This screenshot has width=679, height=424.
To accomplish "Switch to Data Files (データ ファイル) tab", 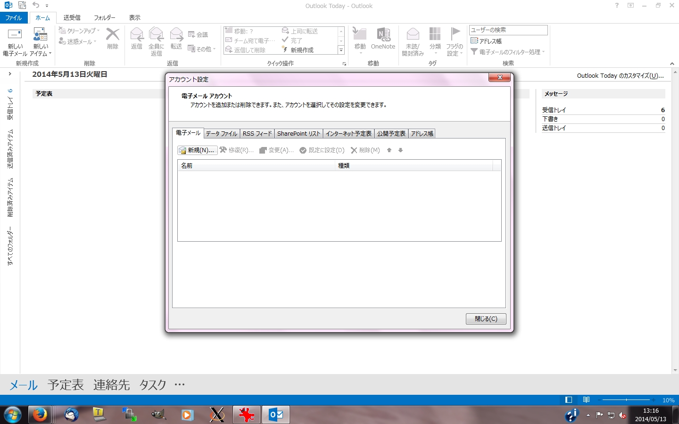I will point(222,134).
